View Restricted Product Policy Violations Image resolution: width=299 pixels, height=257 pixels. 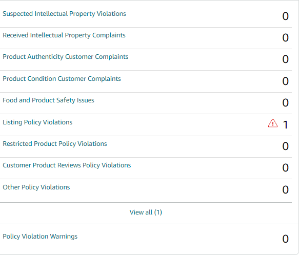(x=55, y=144)
